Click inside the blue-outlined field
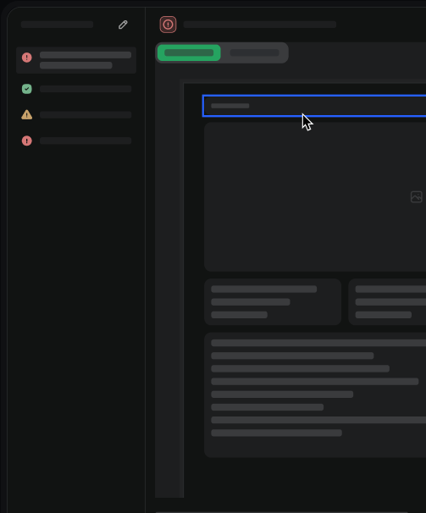Viewport: 426px width, 513px height. (314, 106)
